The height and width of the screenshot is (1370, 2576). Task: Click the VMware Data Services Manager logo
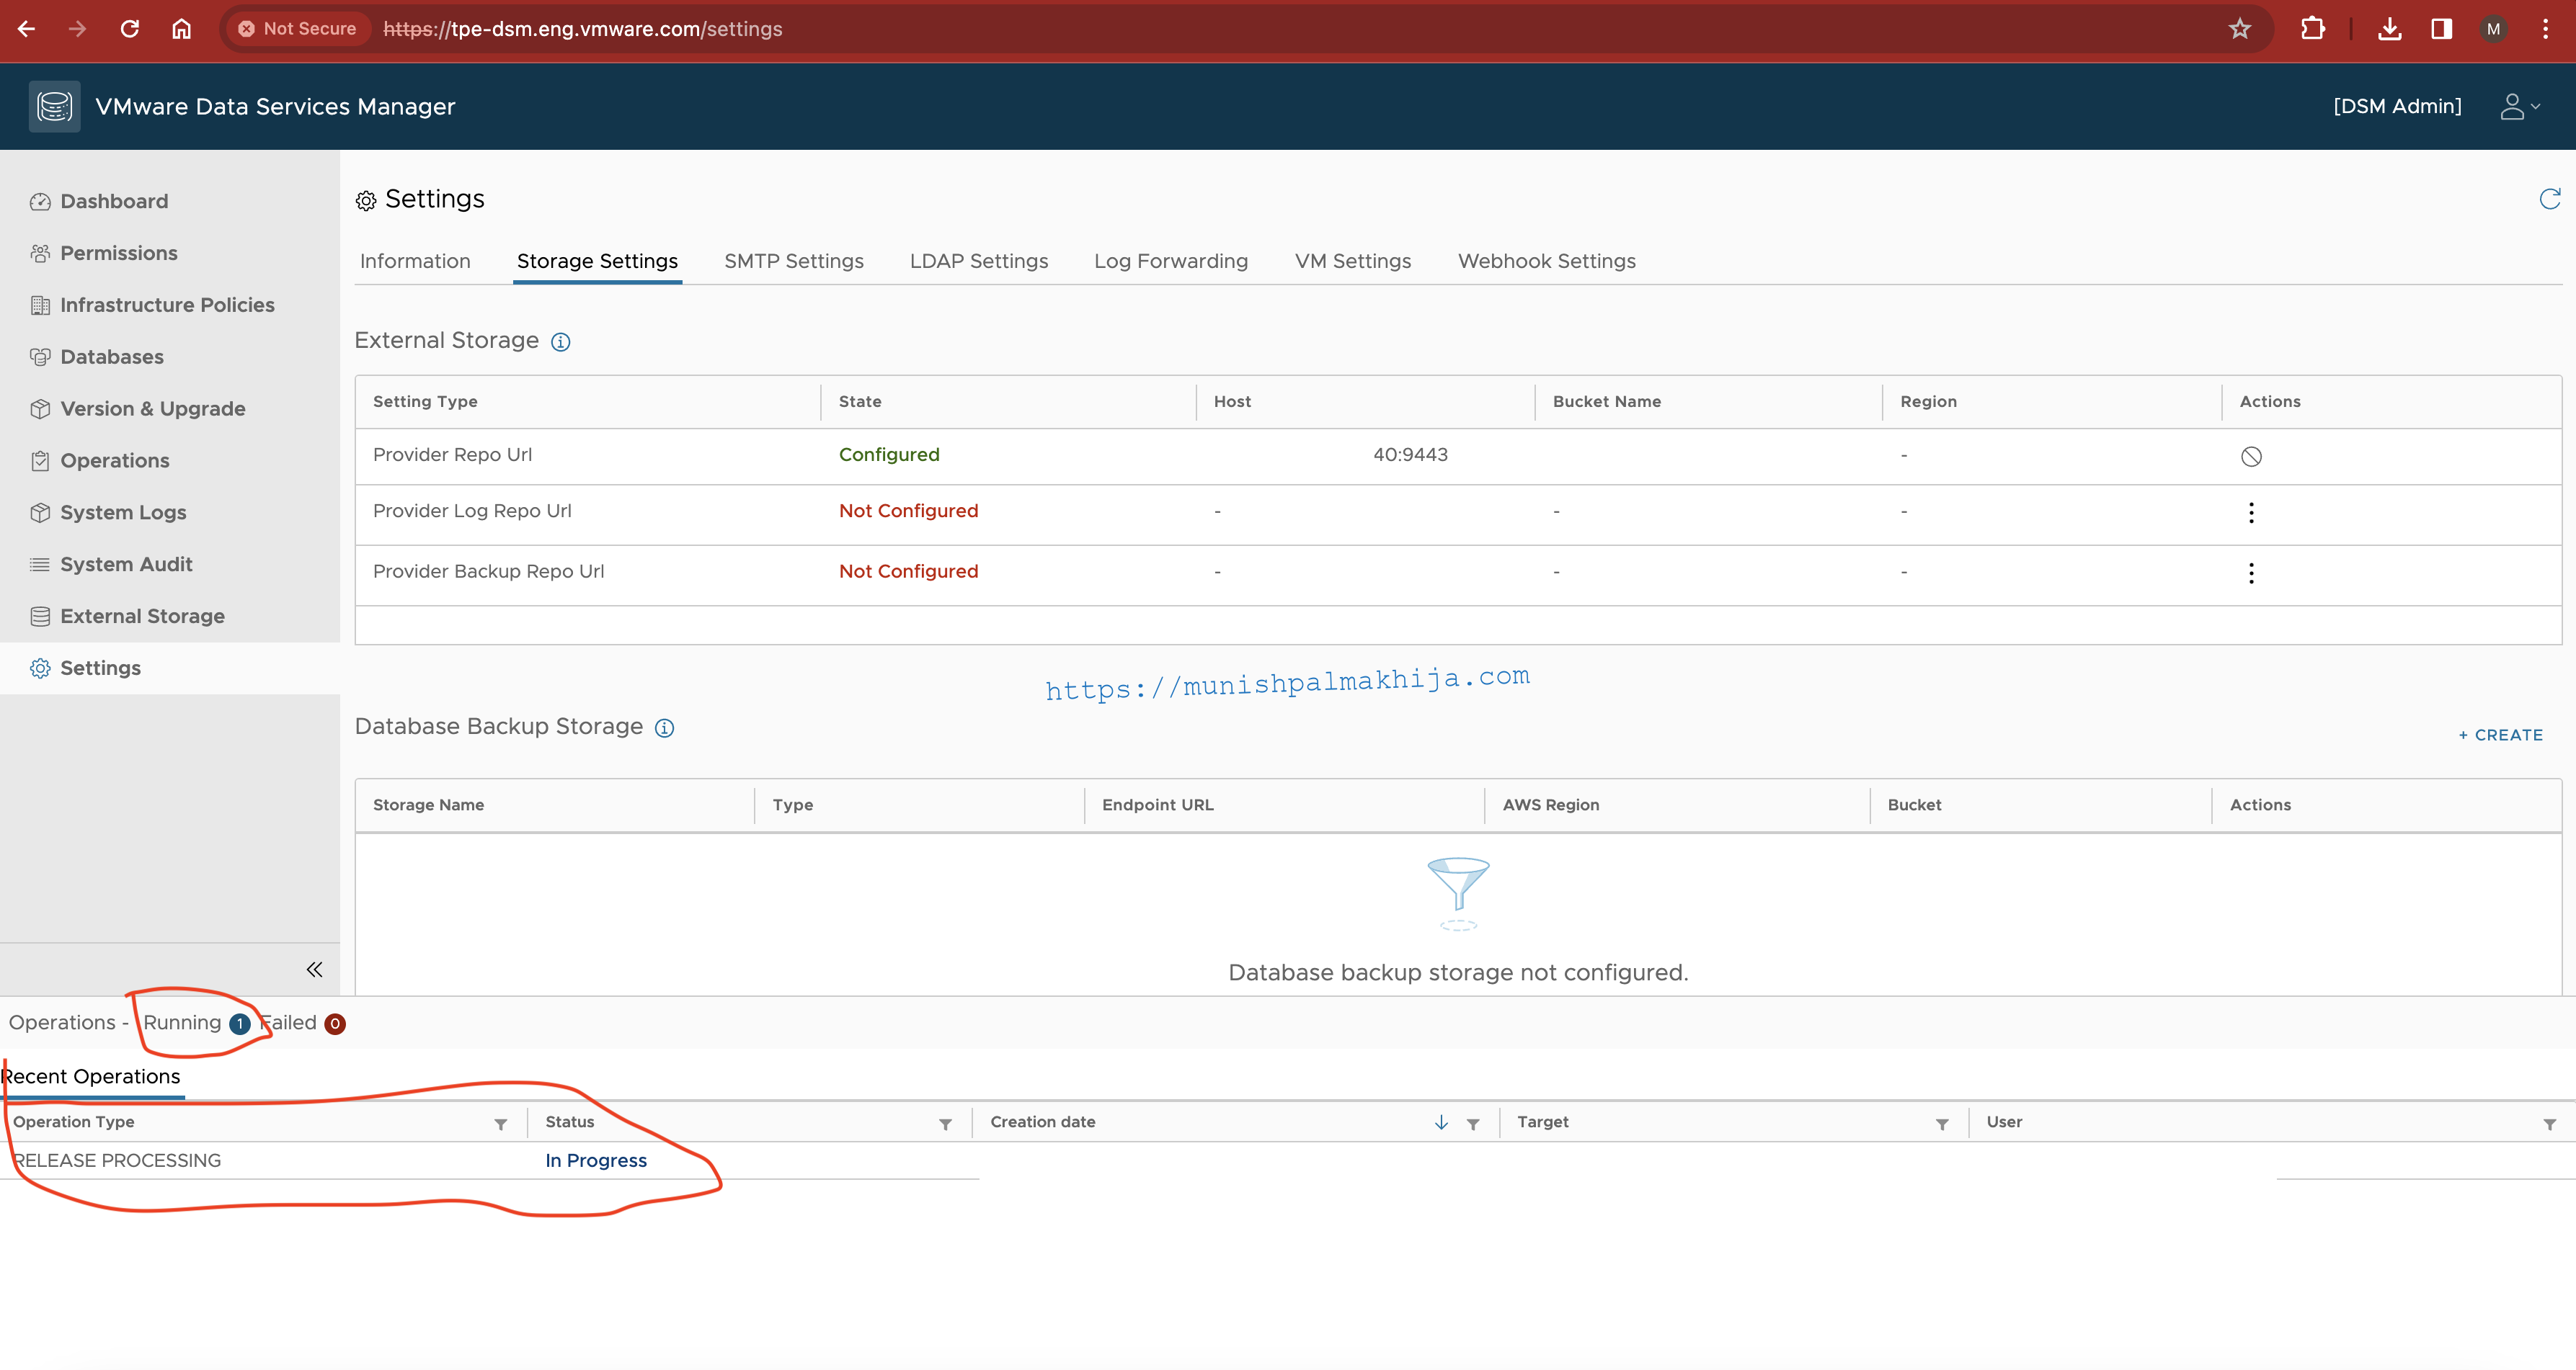55,106
